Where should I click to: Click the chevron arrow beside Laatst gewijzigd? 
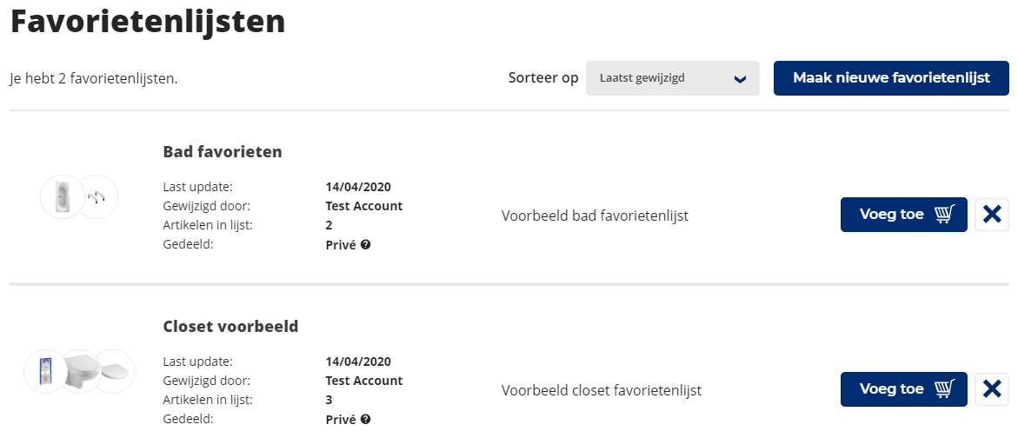pyautogui.click(x=740, y=79)
